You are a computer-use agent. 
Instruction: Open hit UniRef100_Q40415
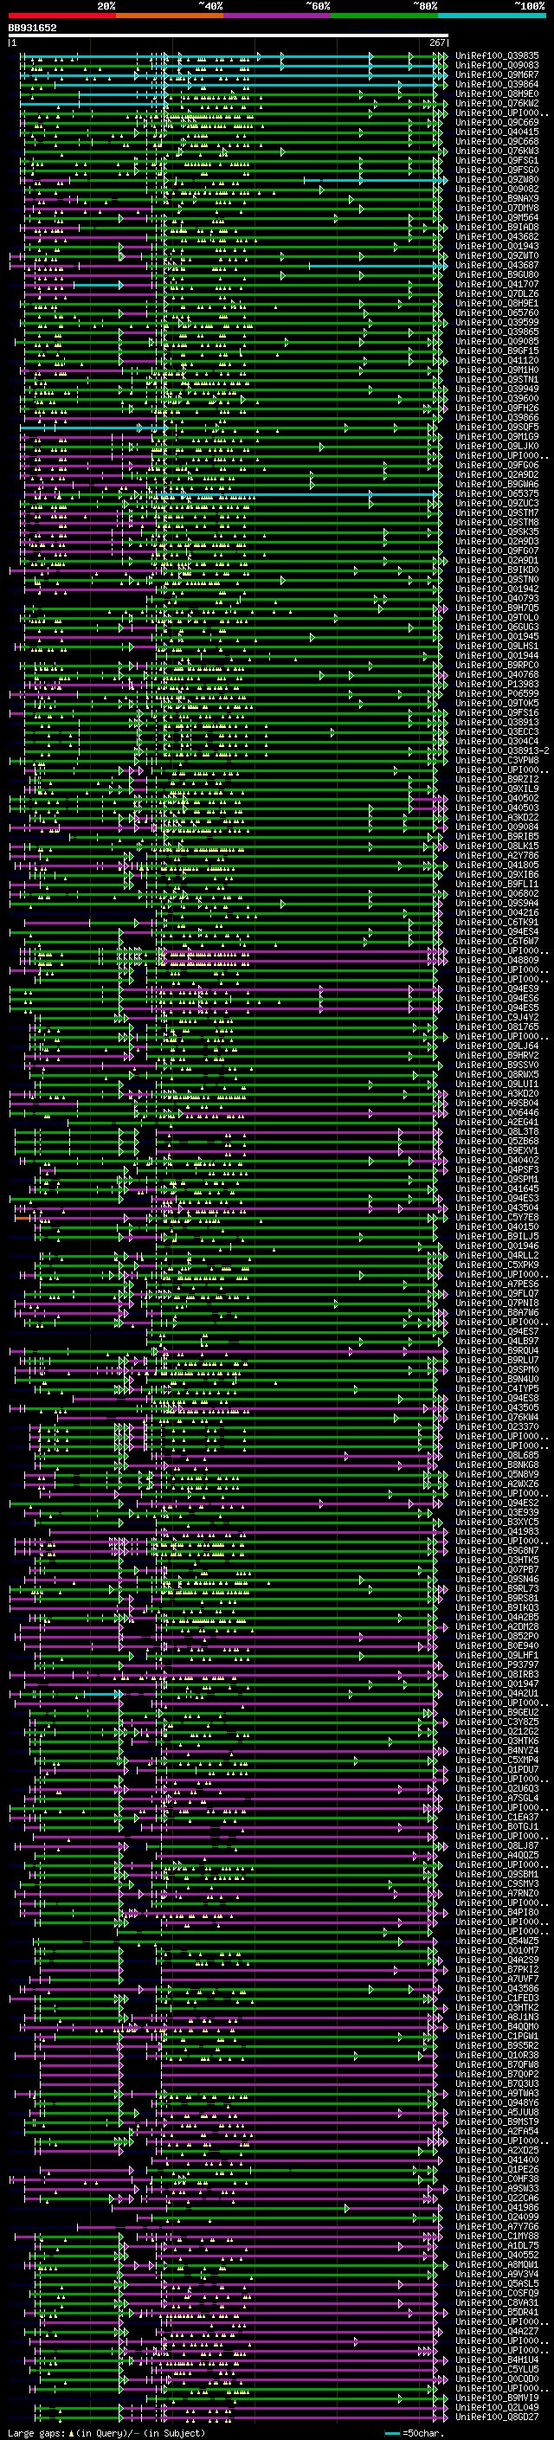[497, 132]
